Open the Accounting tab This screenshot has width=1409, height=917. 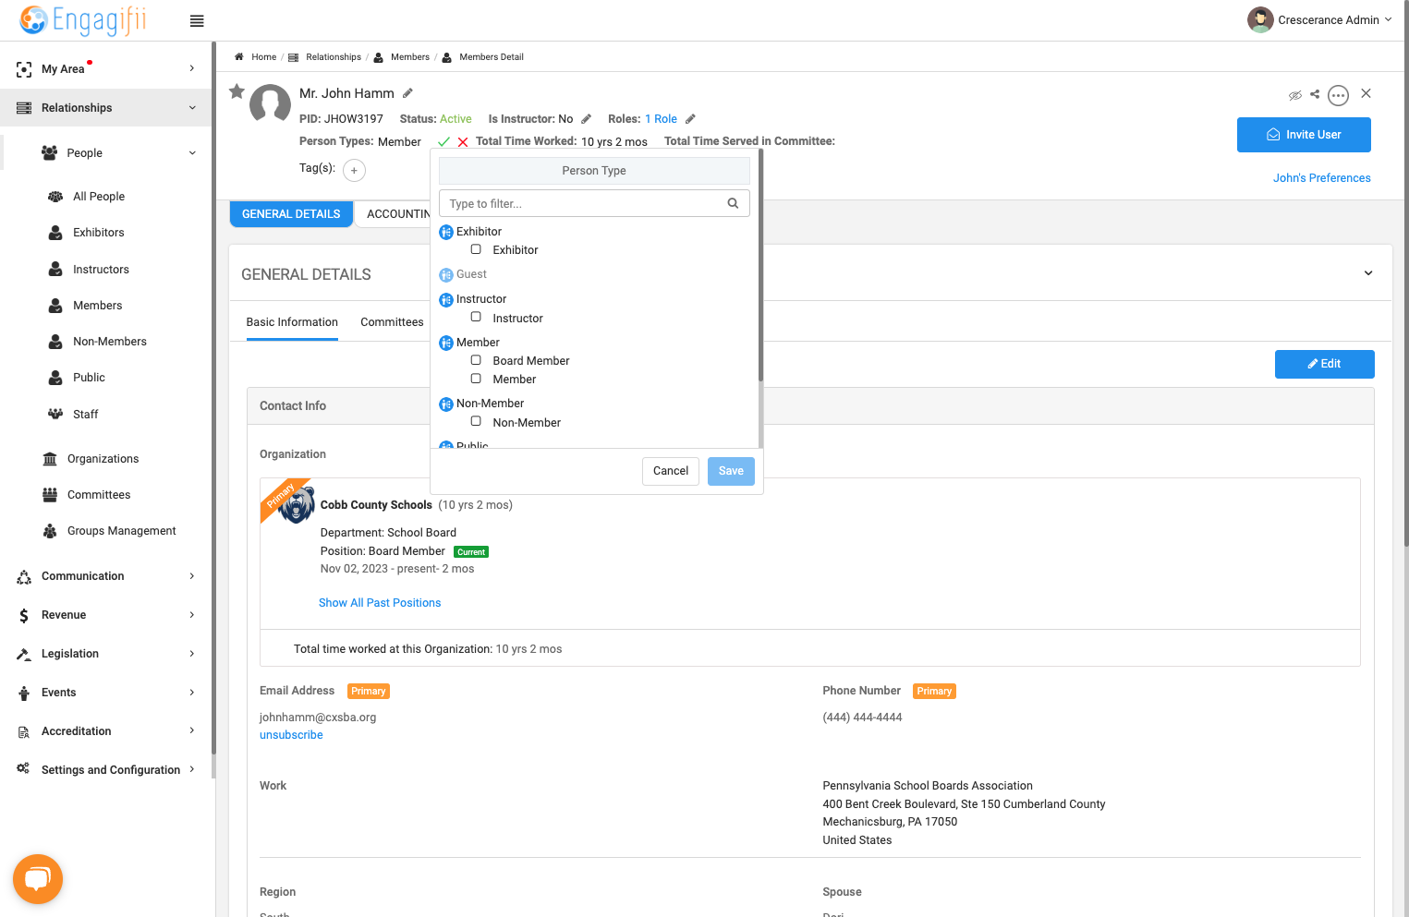pyautogui.click(x=395, y=214)
